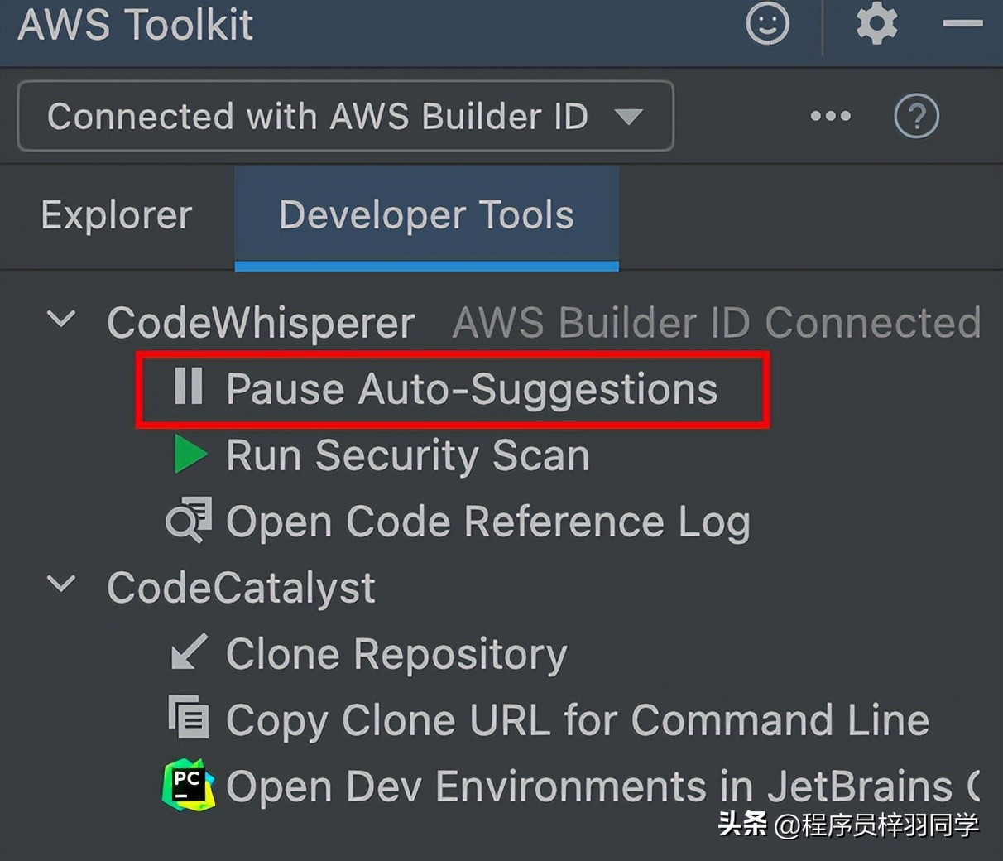Click the smiley feedback icon
The image size is (1003, 861).
767,24
